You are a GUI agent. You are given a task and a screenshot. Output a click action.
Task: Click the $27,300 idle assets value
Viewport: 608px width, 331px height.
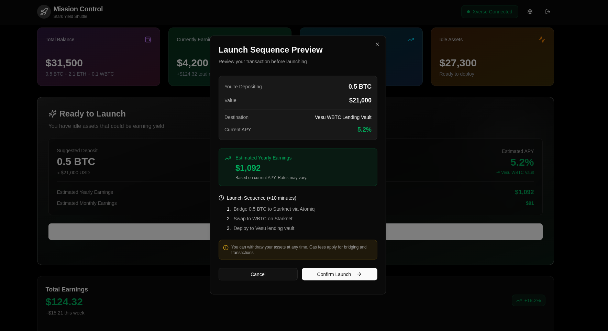point(458,63)
